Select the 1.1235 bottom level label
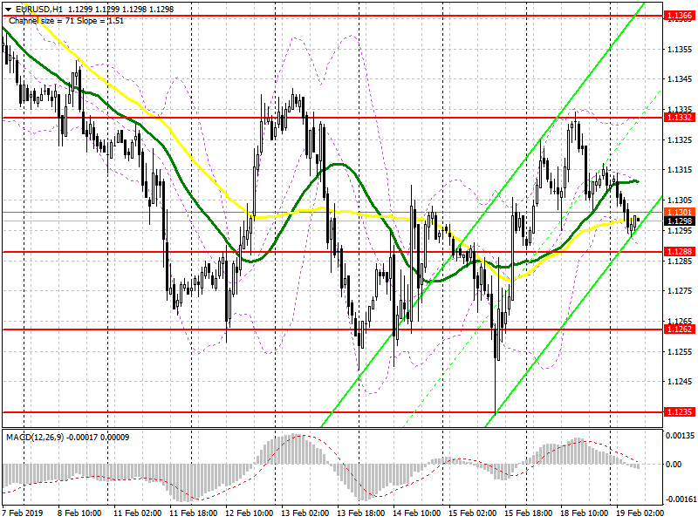698x523 pixels. [679, 411]
